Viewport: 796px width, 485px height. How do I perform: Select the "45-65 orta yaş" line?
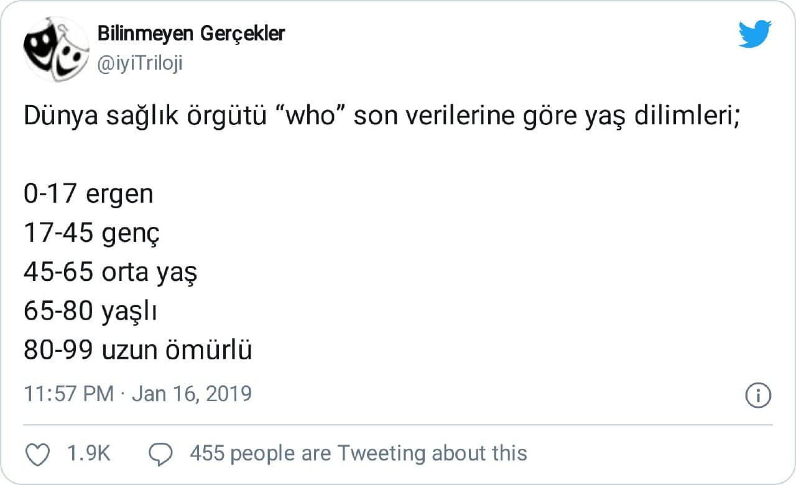coord(110,273)
